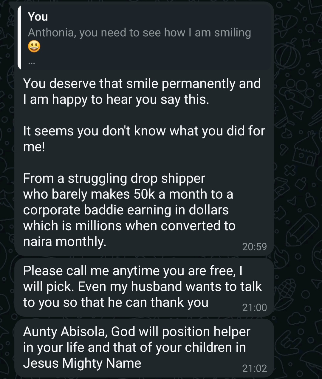
Task: Tap the 'You' sender name in quote
Action: (38, 17)
